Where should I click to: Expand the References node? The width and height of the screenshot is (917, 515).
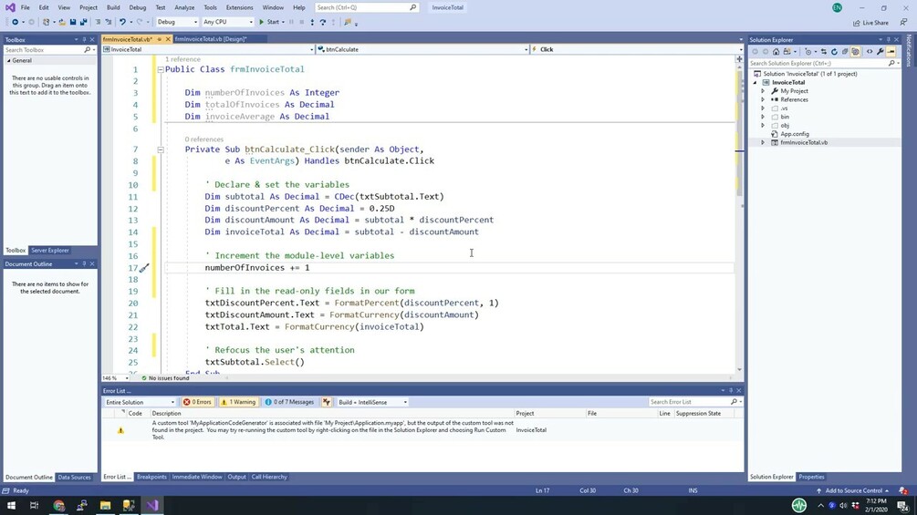pyautogui.click(x=763, y=100)
